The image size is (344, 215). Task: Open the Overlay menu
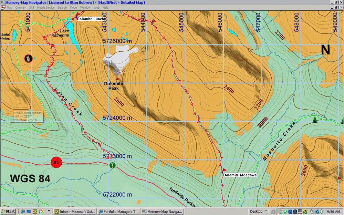tap(20, 7)
